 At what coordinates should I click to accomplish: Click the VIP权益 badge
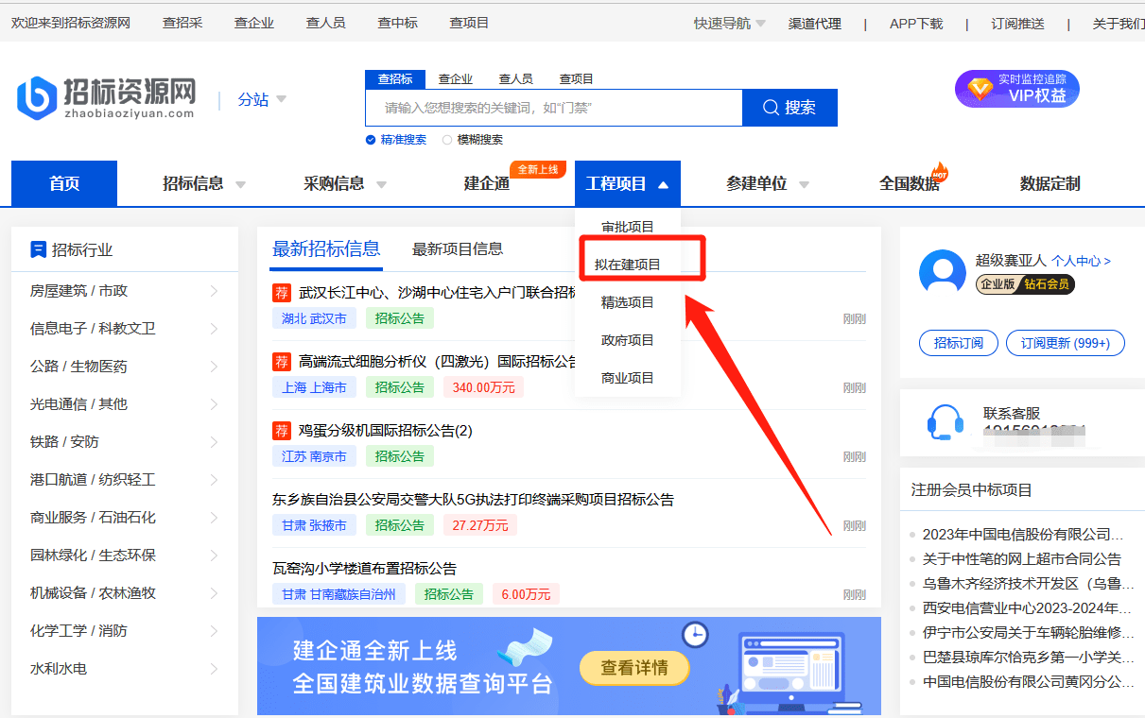click(1017, 89)
